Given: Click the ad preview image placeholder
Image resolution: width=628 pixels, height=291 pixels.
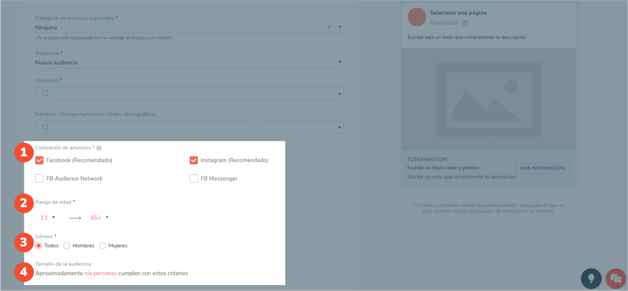Looking at the screenshot, I should click(488, 100).
